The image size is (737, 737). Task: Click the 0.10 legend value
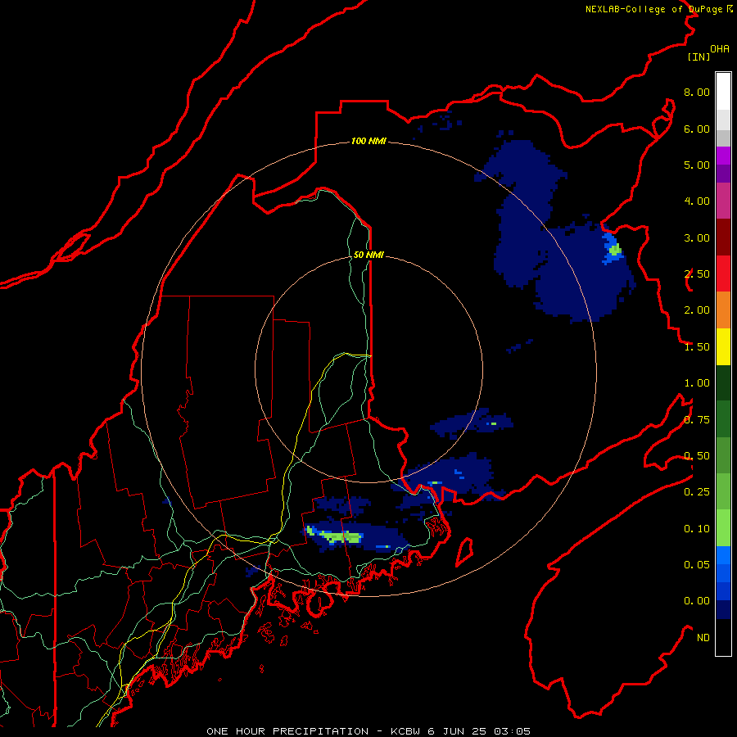tap(697, 529)
